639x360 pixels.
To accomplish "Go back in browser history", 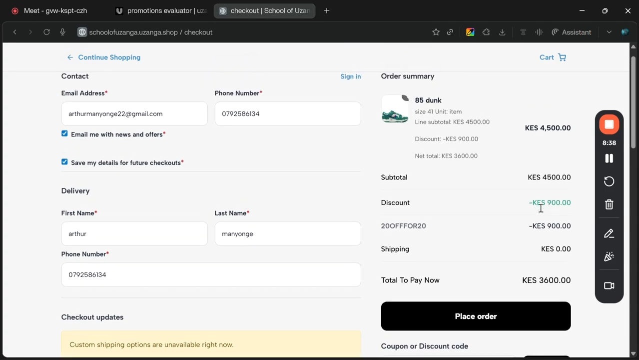I will pos(15,32).
